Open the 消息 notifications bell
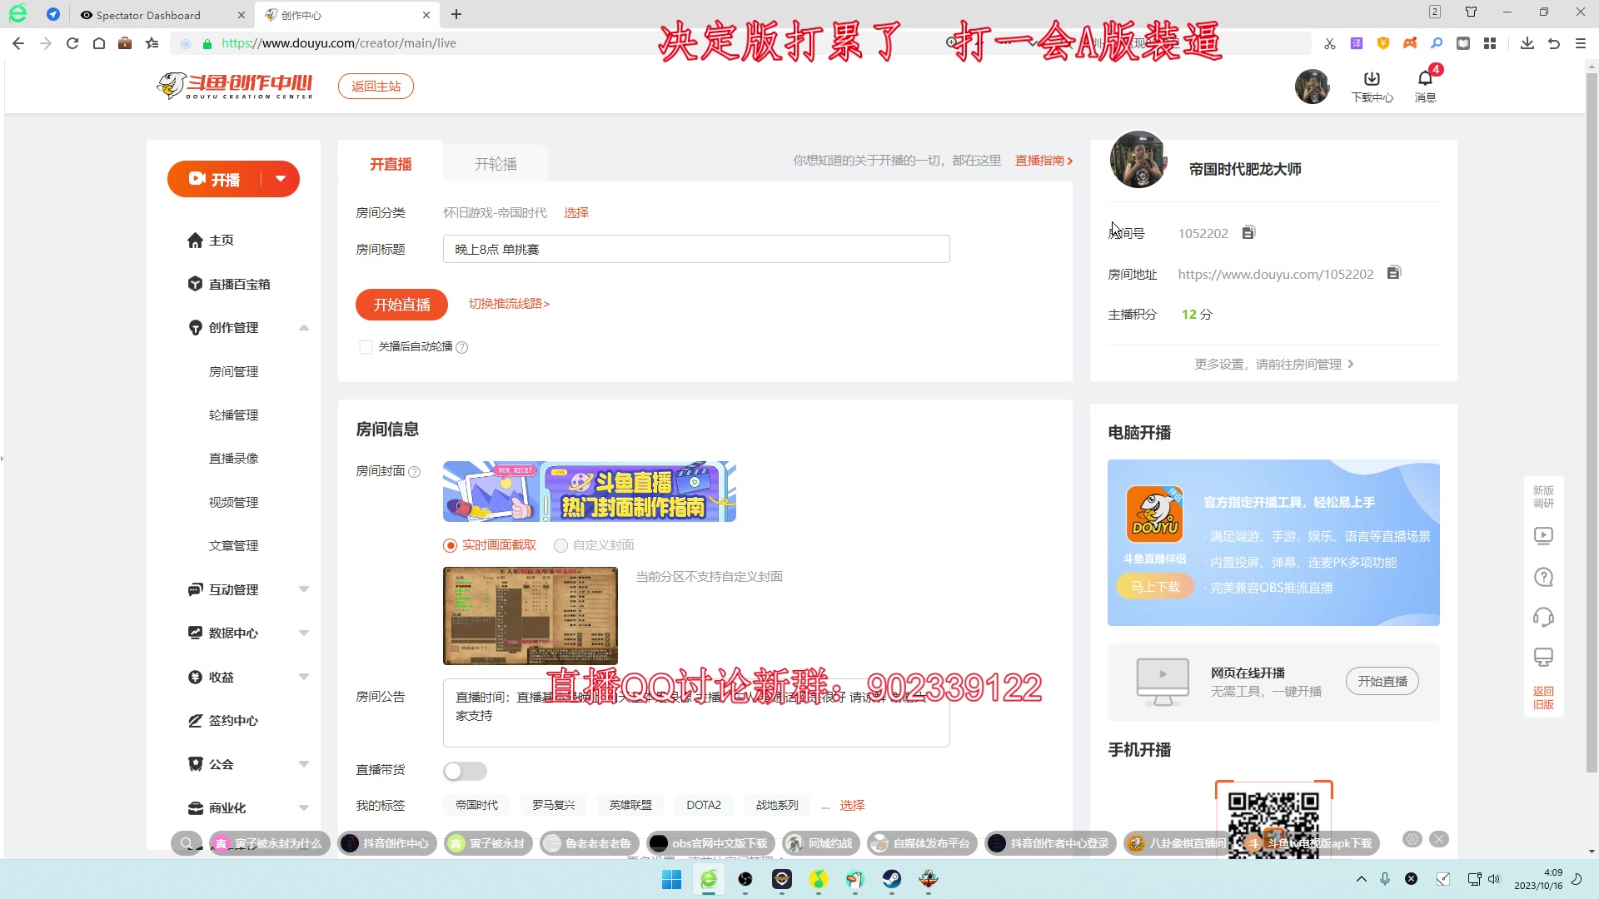Viewport: 1599px width, 899px height. pos(1425,86)
